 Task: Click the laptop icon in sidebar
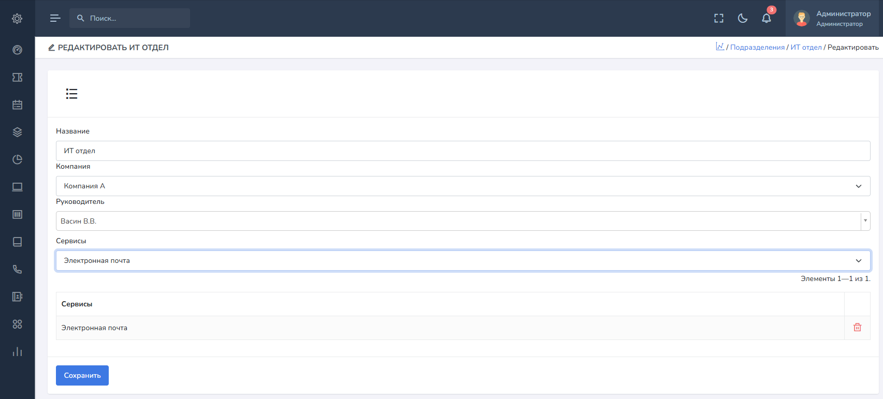coord(17,187)
